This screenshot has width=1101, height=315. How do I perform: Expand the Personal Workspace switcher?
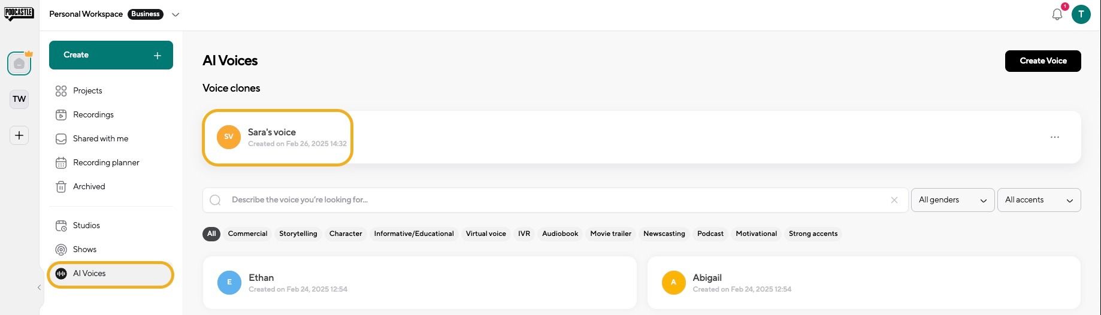click(175, 14)
